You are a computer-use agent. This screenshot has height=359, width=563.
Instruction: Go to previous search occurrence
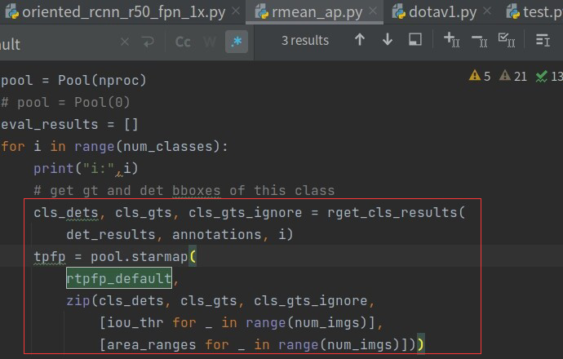coord(360,39)
